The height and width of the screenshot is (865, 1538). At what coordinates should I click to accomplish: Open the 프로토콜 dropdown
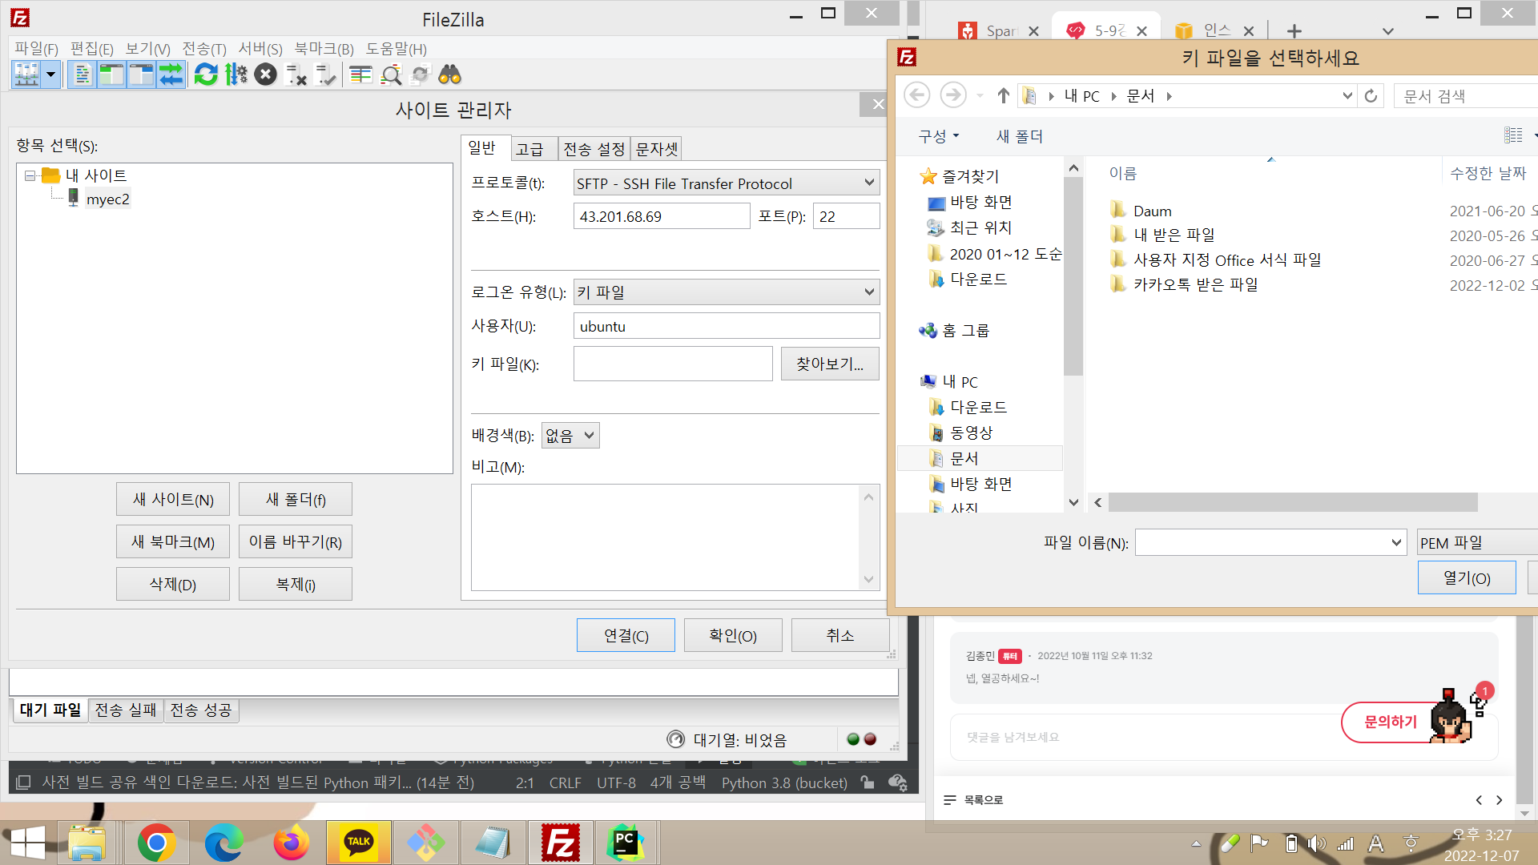pos(727,183)
